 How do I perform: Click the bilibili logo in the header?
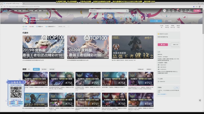(x=5, y=11)
